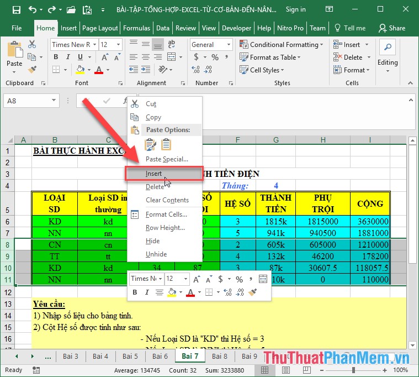Click the Percent Style icon in ribbon
The image size is (419, 377).
click(x=215, y=57)
